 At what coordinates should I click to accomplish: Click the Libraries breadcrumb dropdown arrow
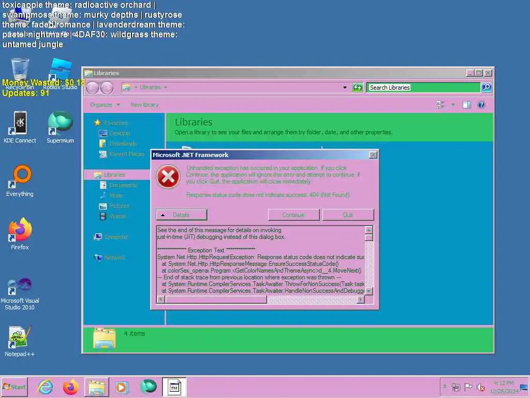[165, 87]
